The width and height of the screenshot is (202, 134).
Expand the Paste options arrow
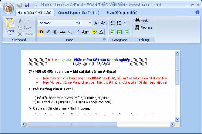[10, 35]
